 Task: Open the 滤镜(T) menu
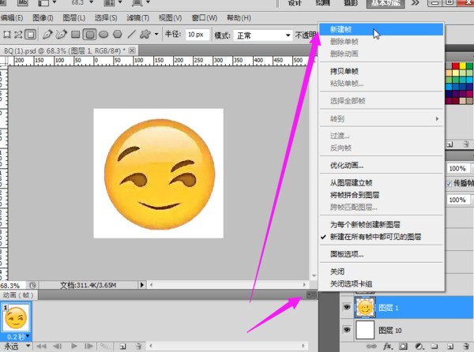click(x=137, y=17)
